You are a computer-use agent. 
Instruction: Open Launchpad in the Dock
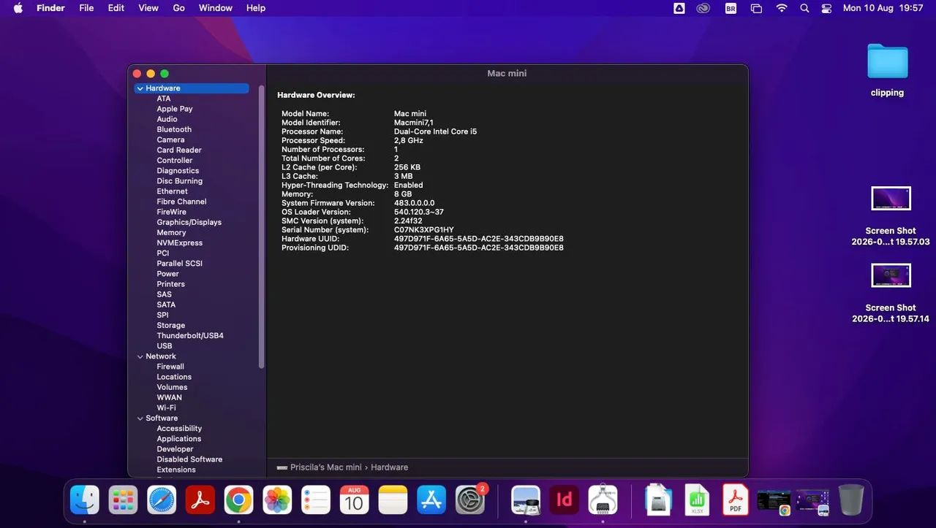(x=123, y=500)
